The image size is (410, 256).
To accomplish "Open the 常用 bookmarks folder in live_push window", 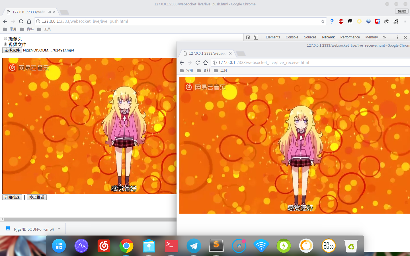I will click(x=10, y=29).
